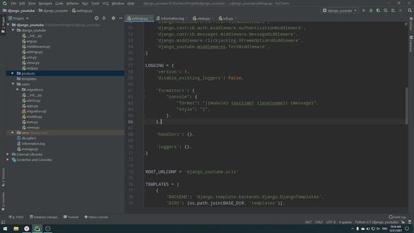Collapse the users folder

click(13, 84)
